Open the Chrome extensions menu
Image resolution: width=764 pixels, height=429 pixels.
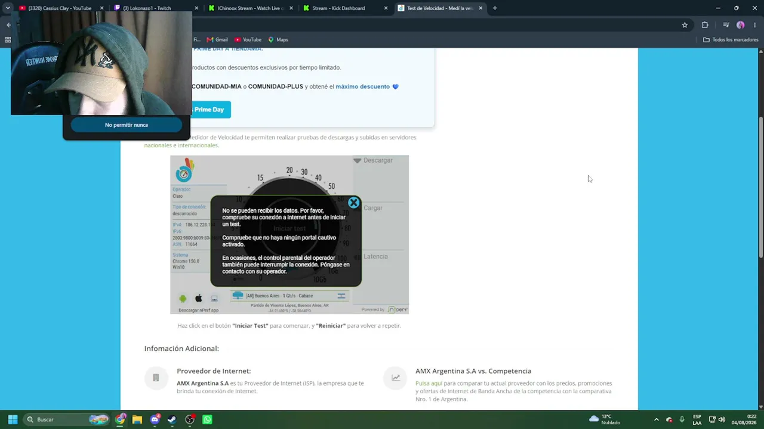[705, 25]
